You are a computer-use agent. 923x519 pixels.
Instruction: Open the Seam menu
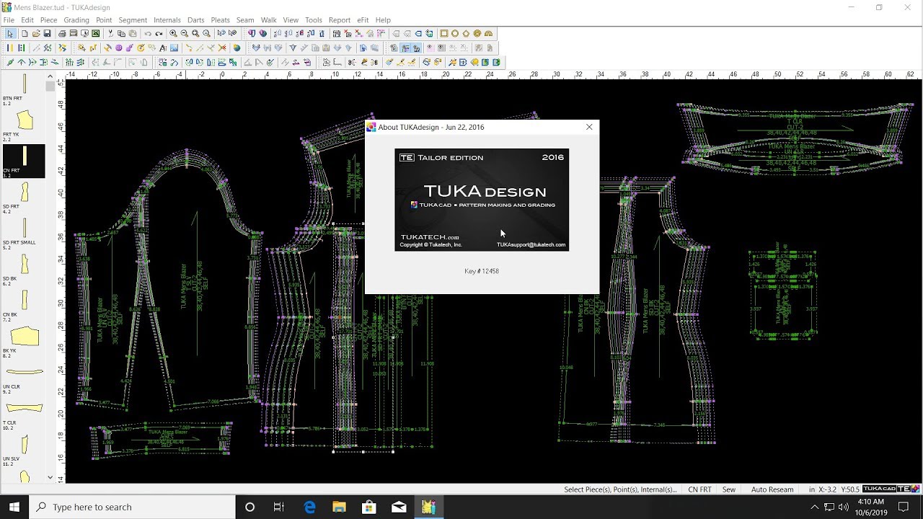pyautogui.click(x=245, y=20)
